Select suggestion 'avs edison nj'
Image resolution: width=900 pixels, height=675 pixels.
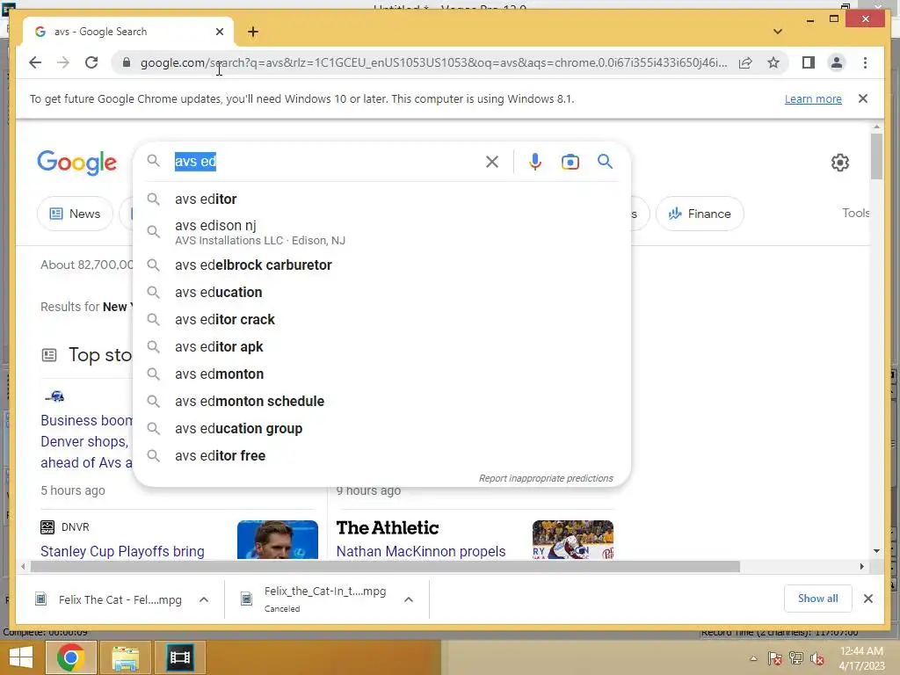[381, 232]
